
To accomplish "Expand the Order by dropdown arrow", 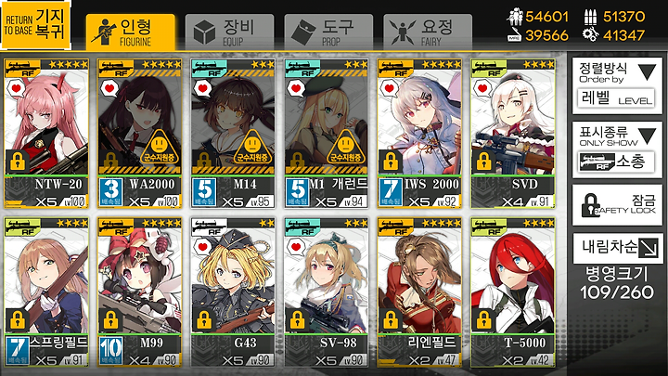I will coord(648,71).
